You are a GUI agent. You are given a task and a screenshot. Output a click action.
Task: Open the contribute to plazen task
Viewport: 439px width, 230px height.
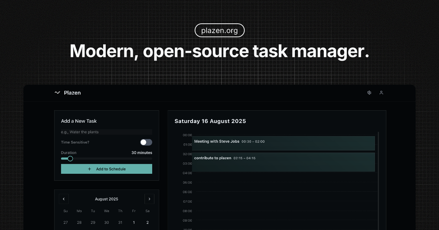[284, 162]
